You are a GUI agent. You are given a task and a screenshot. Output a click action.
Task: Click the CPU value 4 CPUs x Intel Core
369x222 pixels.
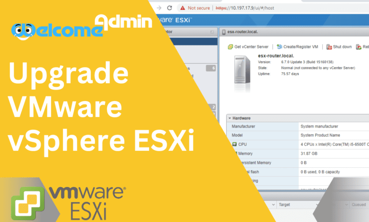(334, 145)
